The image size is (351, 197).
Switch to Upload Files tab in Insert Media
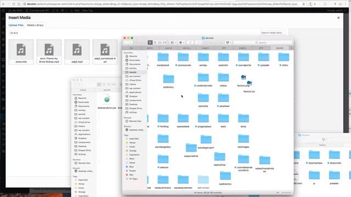pos(16,25)
